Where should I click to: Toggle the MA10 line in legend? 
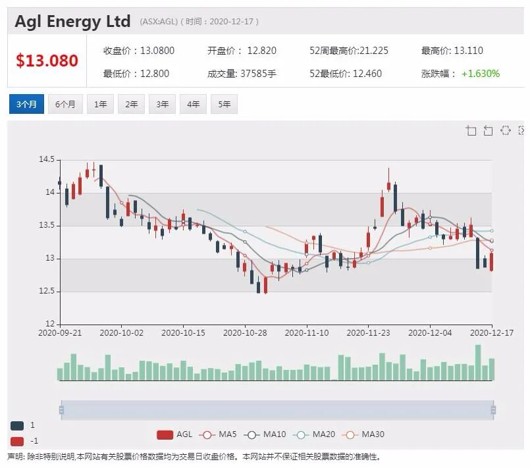point(265,434)
